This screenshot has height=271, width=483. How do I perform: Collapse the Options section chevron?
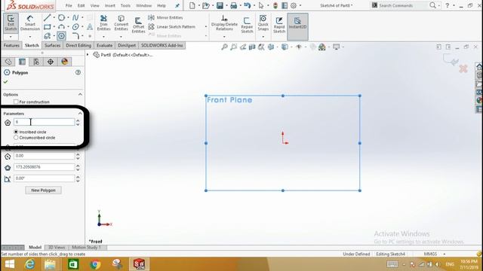click(x=80, y=94)
